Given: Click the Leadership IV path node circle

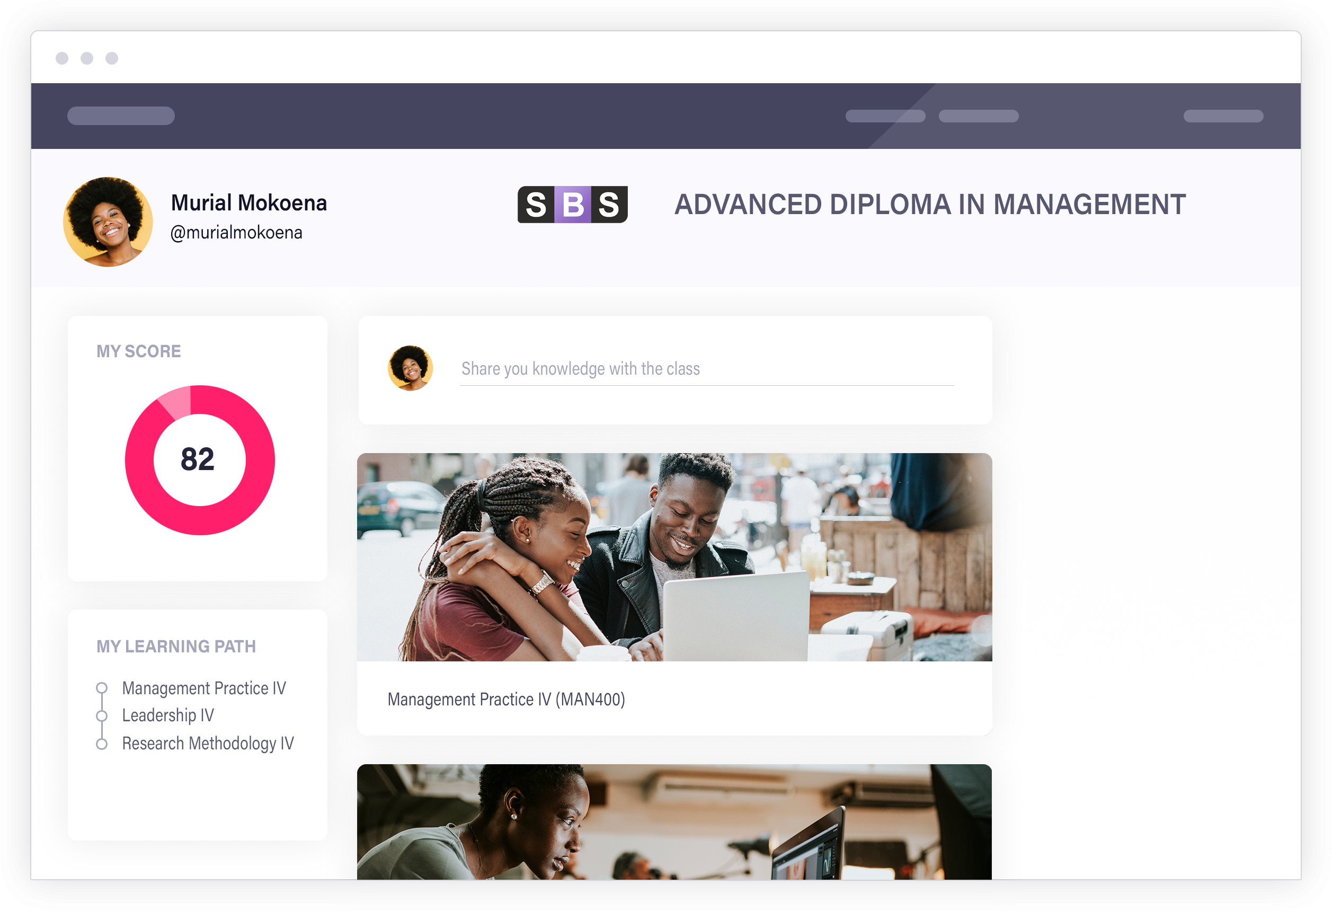Looking at the screenshot, I should 101,715.
